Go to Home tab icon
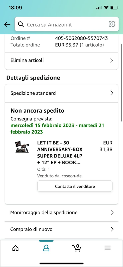123x267 pixels. click(x=15, y=248)
